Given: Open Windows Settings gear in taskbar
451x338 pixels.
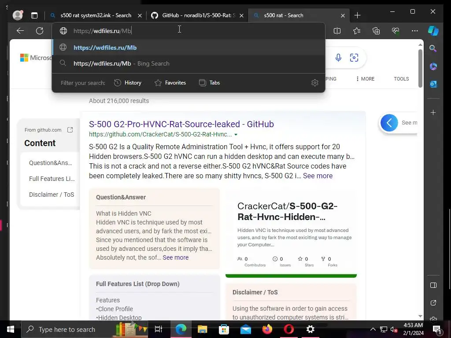Looking at the screenshot, I should click(x=311, y=329).
